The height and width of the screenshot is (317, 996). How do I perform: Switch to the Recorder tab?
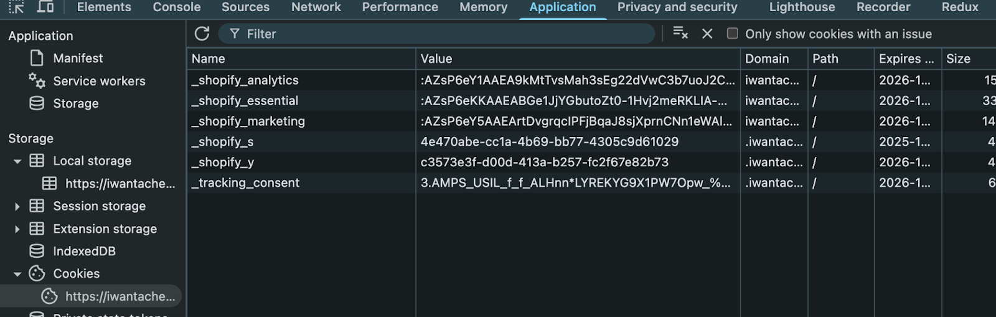tap(883, 7)
